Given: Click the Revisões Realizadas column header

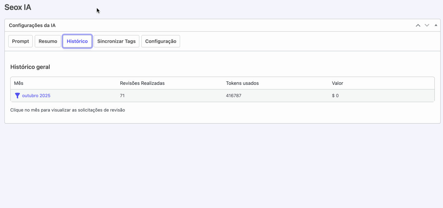Looking at the screenshot, I should point(142,83).
